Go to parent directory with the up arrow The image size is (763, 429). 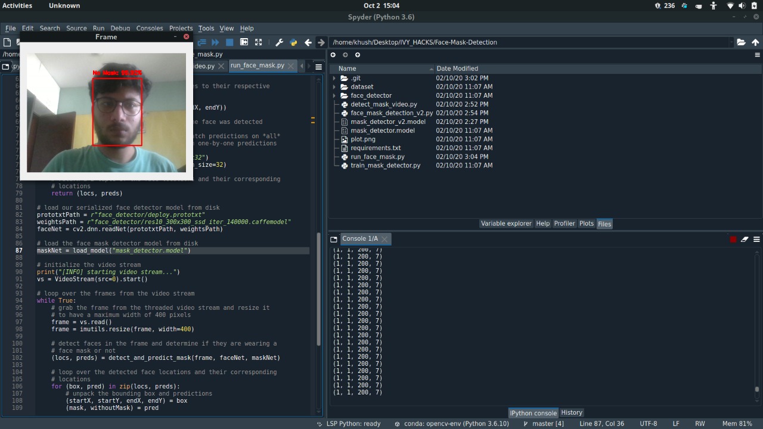[x=755, y=42]
